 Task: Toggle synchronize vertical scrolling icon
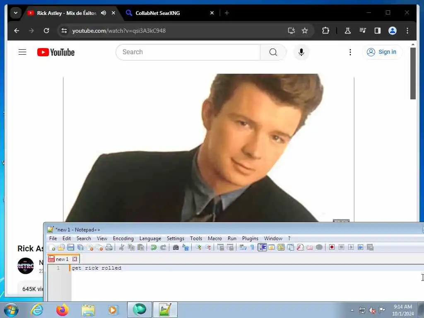220,247
